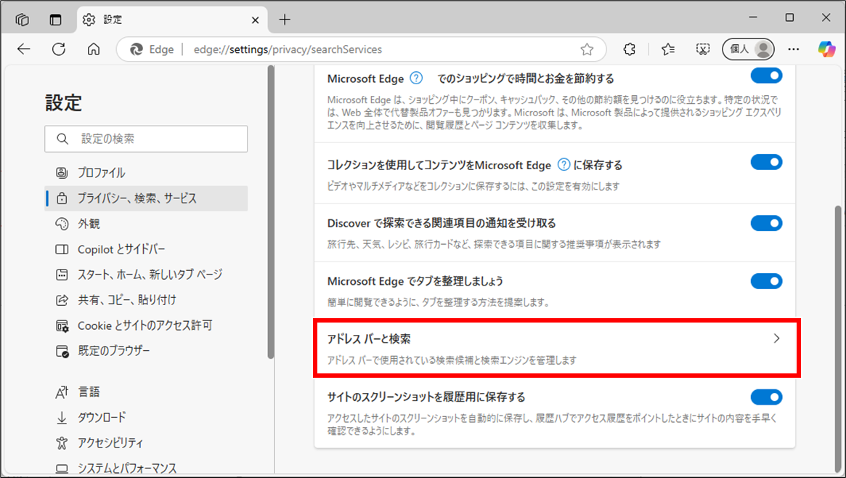Open プロファイル settings section
The width and height of the screenshot is (846, 478).
(146, 173)
